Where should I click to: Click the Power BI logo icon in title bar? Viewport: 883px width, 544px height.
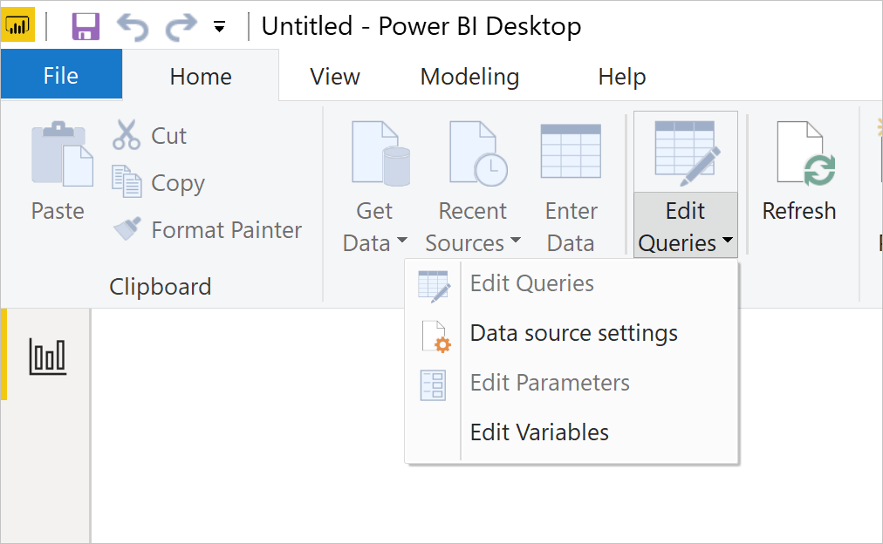point(17,25)
